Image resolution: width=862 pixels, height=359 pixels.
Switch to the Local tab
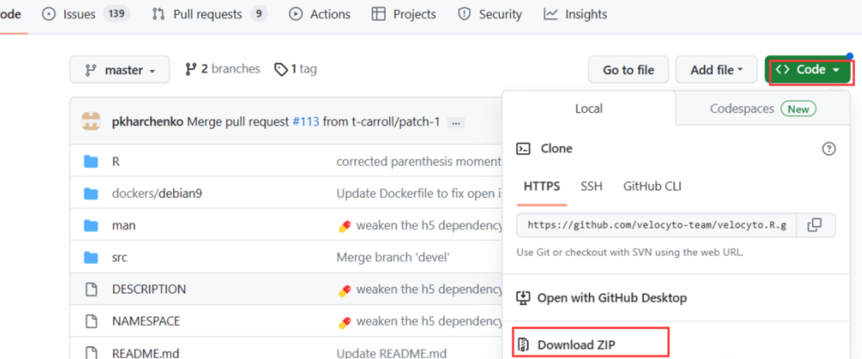point(589,108)
